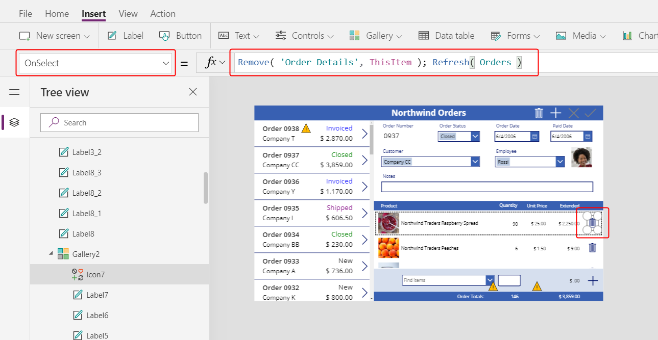The width and height of the screenshot is (658, 340).
Task: Click the Tree view scrollbar thumb
Action: click(x=206, y=188)
